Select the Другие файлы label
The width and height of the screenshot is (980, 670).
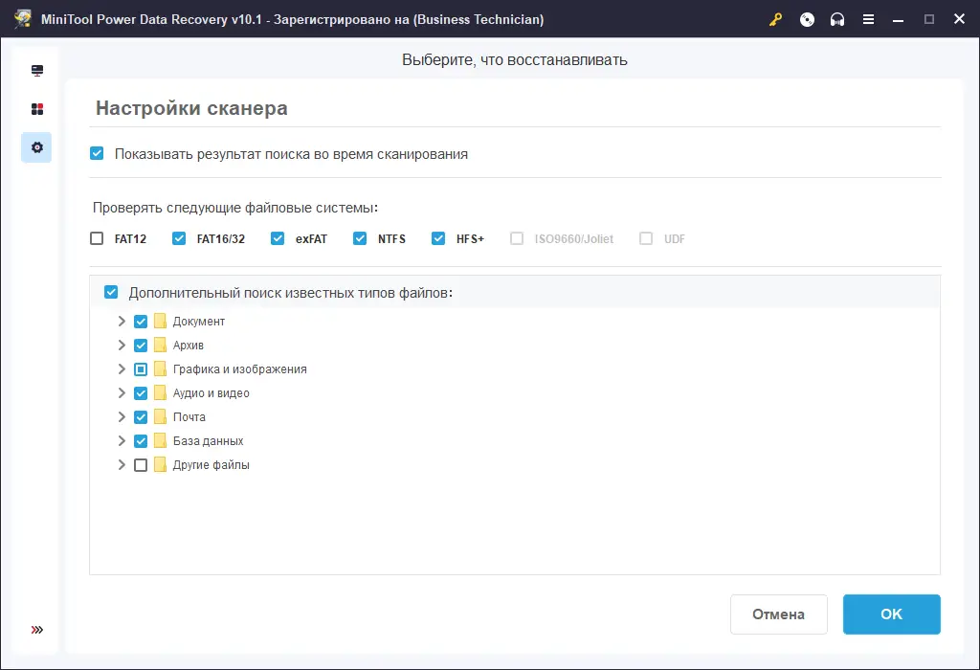pyautogui.click(x=212, y=465)
